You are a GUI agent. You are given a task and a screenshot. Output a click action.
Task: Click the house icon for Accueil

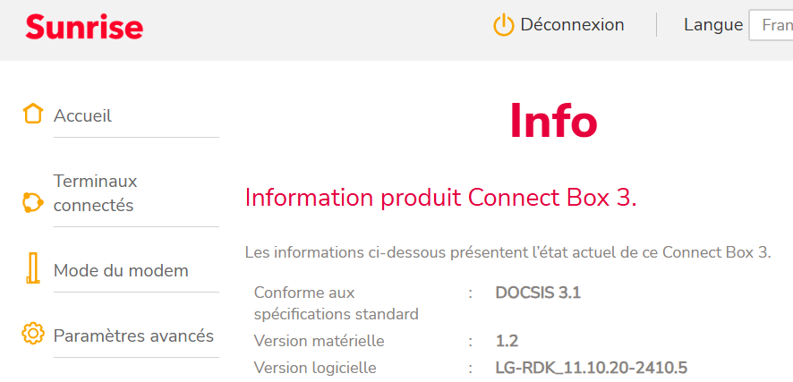coord(33,115)
